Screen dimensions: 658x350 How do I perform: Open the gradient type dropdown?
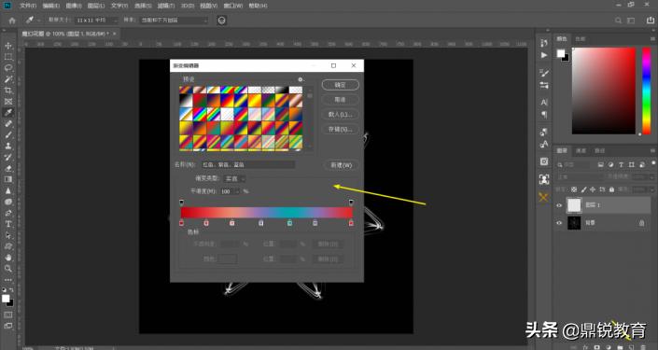[235, 178]
